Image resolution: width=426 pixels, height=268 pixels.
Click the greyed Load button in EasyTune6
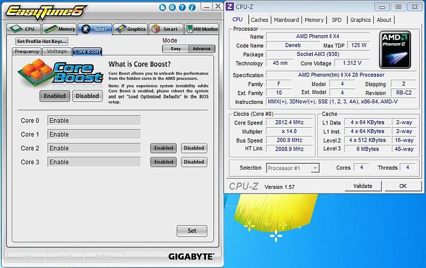65,257
